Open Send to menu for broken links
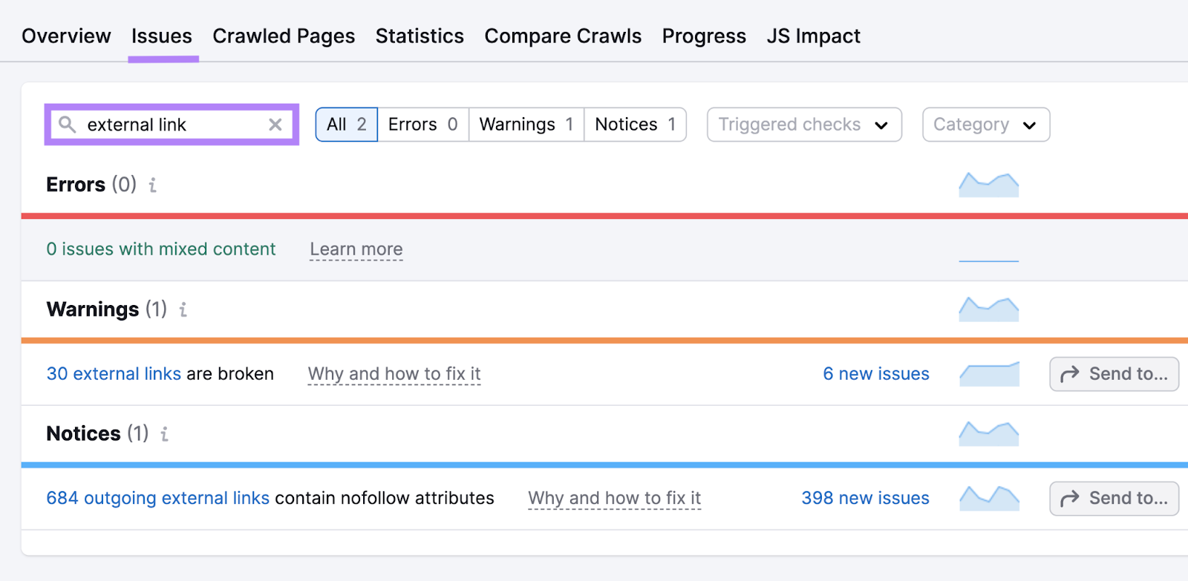Screen dimensions: 1188x581 (1114, 374)
